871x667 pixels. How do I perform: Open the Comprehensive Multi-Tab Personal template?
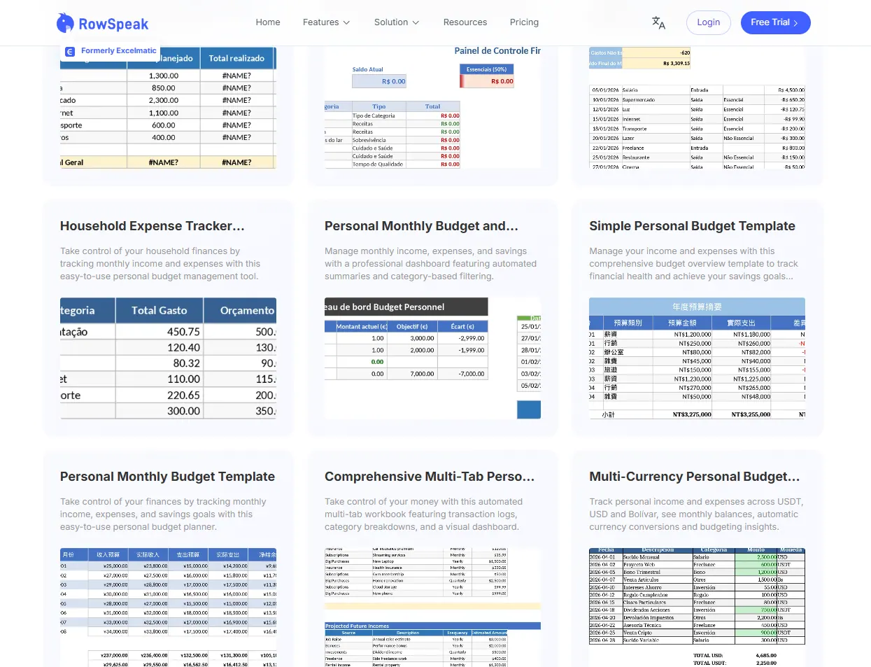(x=430, y=477)
